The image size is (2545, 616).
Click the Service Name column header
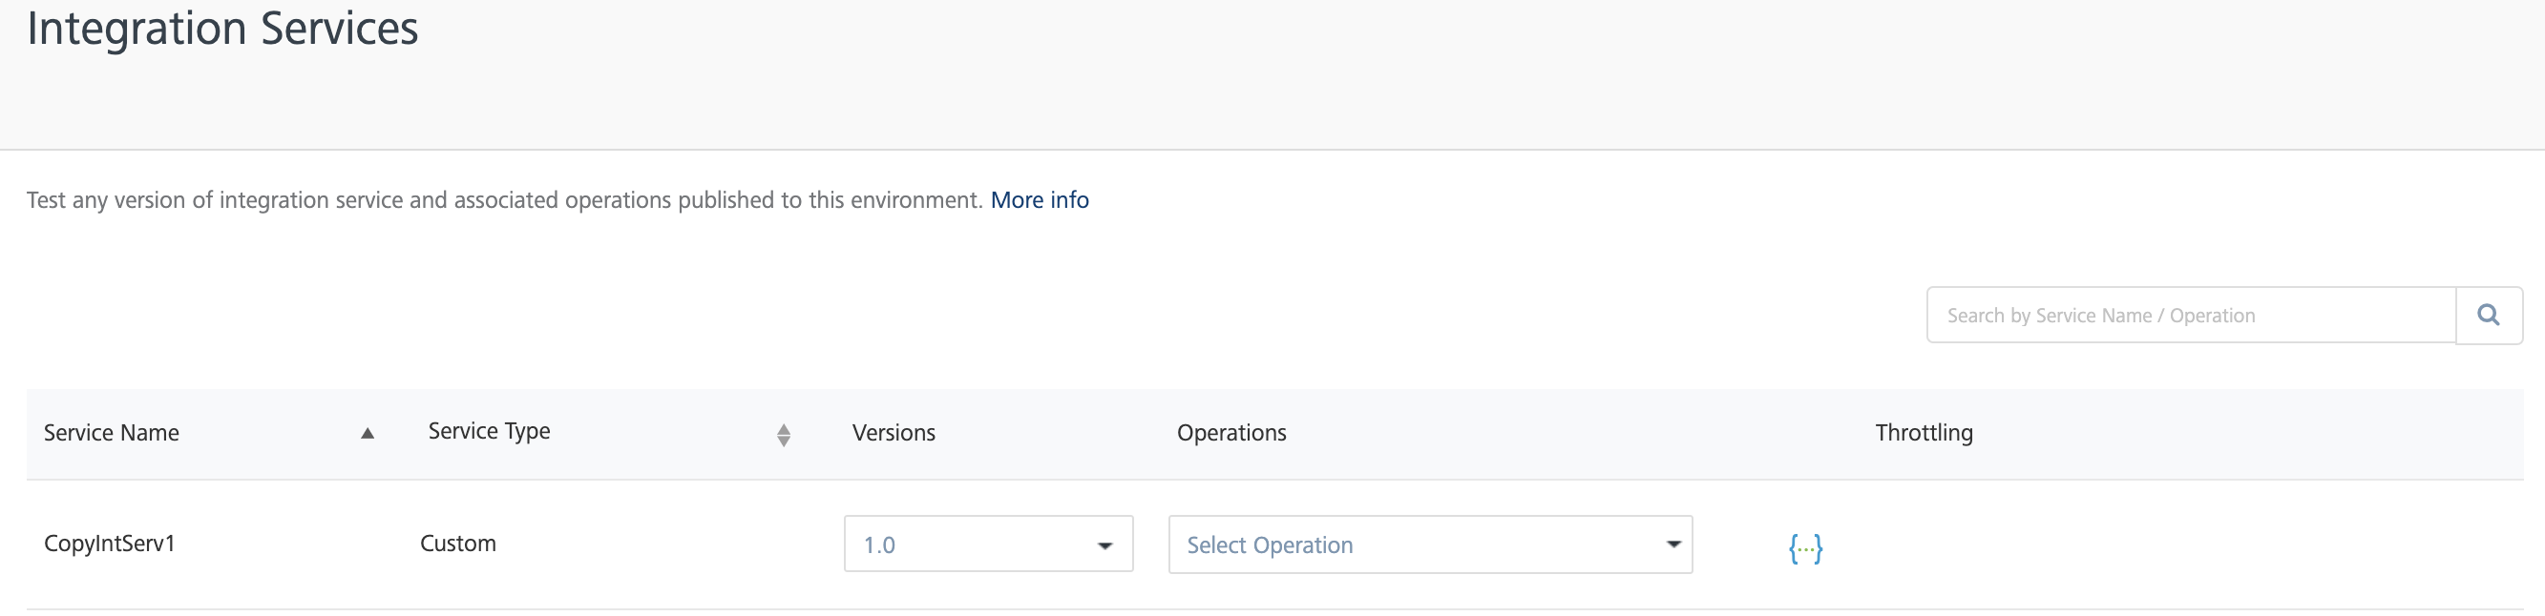[x=112, y=432]
